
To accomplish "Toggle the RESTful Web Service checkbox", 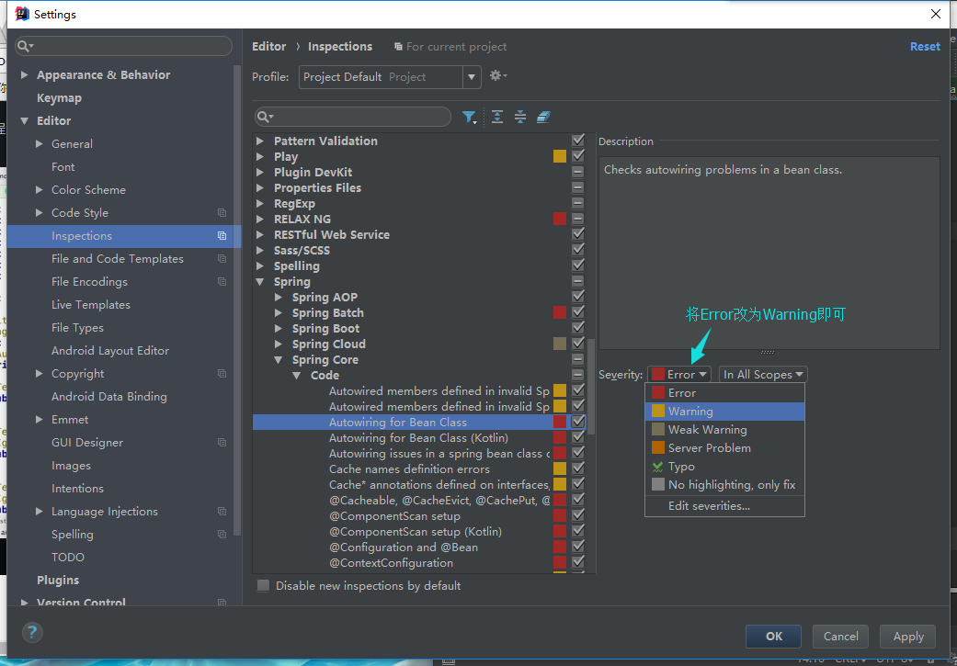I will click(578, 234).
